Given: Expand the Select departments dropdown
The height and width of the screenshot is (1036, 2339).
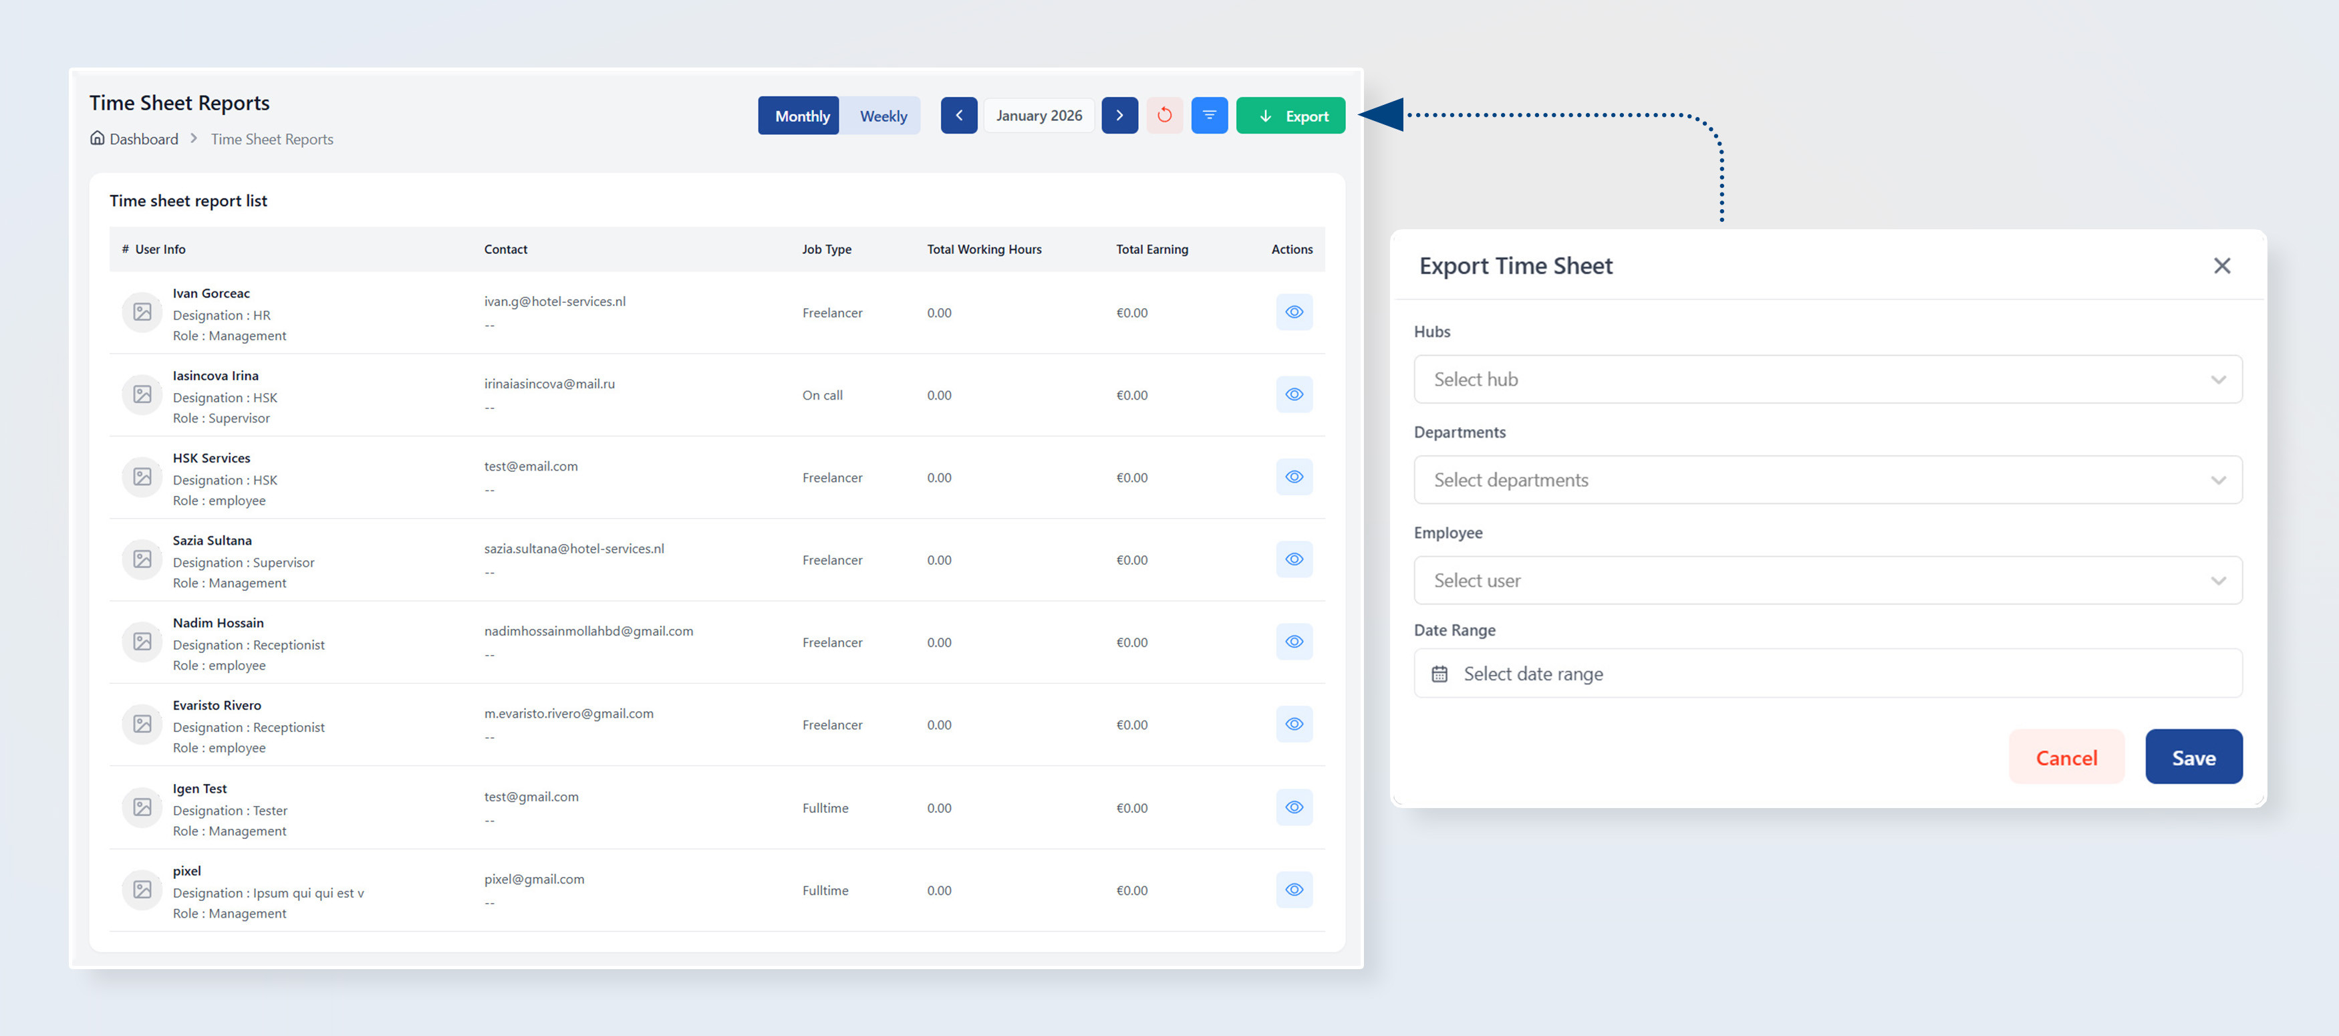Looking at the screenshot, I should click(1827, 479).
